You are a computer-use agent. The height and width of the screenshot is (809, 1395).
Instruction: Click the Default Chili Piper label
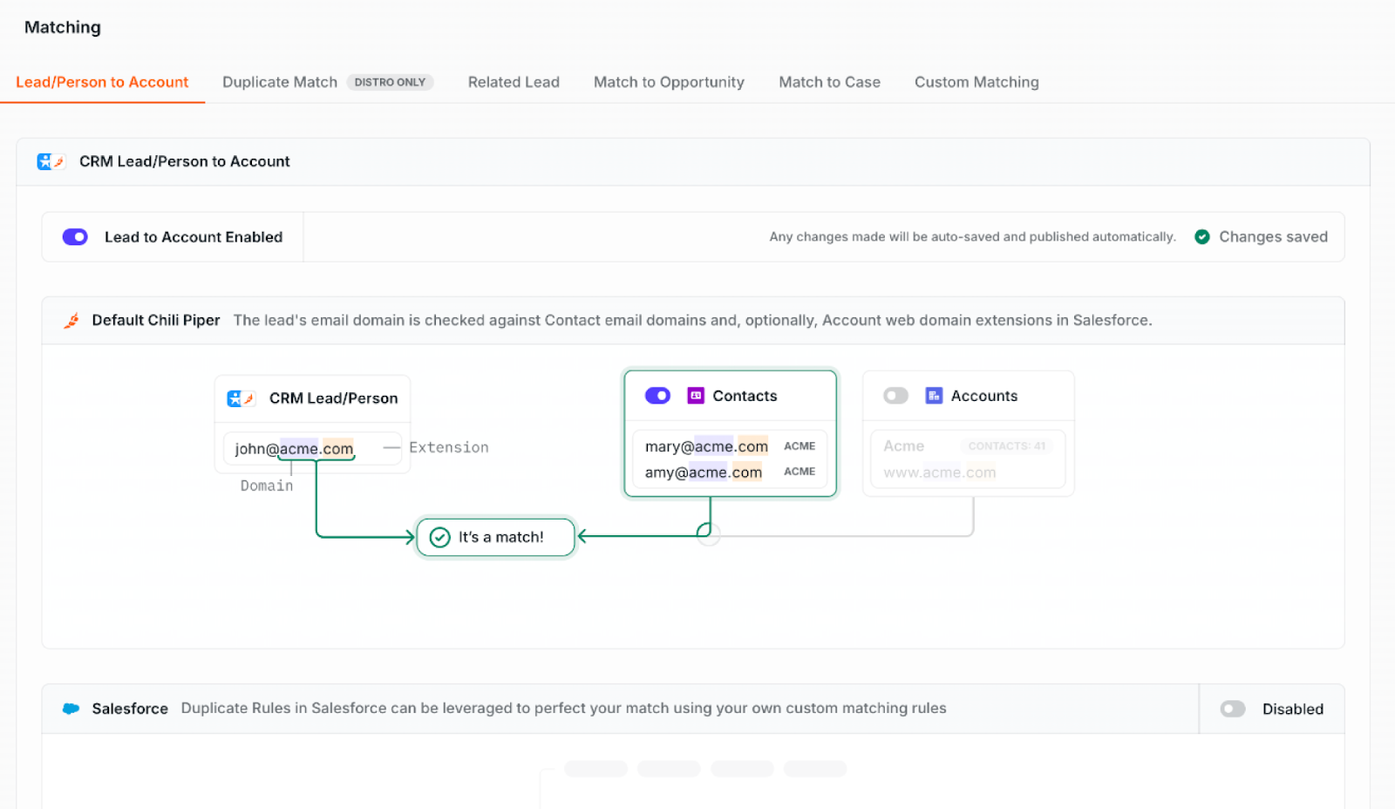tap(156, 320)
